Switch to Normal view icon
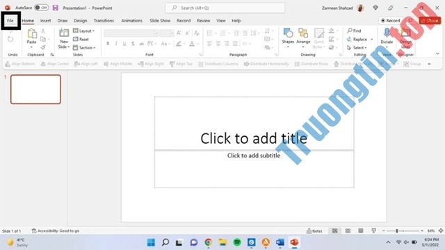 point(335,231)
